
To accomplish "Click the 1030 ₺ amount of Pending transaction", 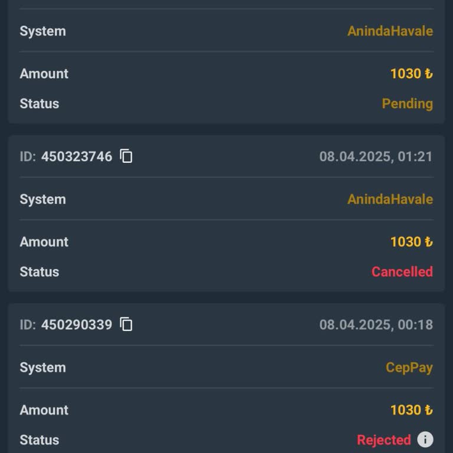I will click(x=411, y=74).
